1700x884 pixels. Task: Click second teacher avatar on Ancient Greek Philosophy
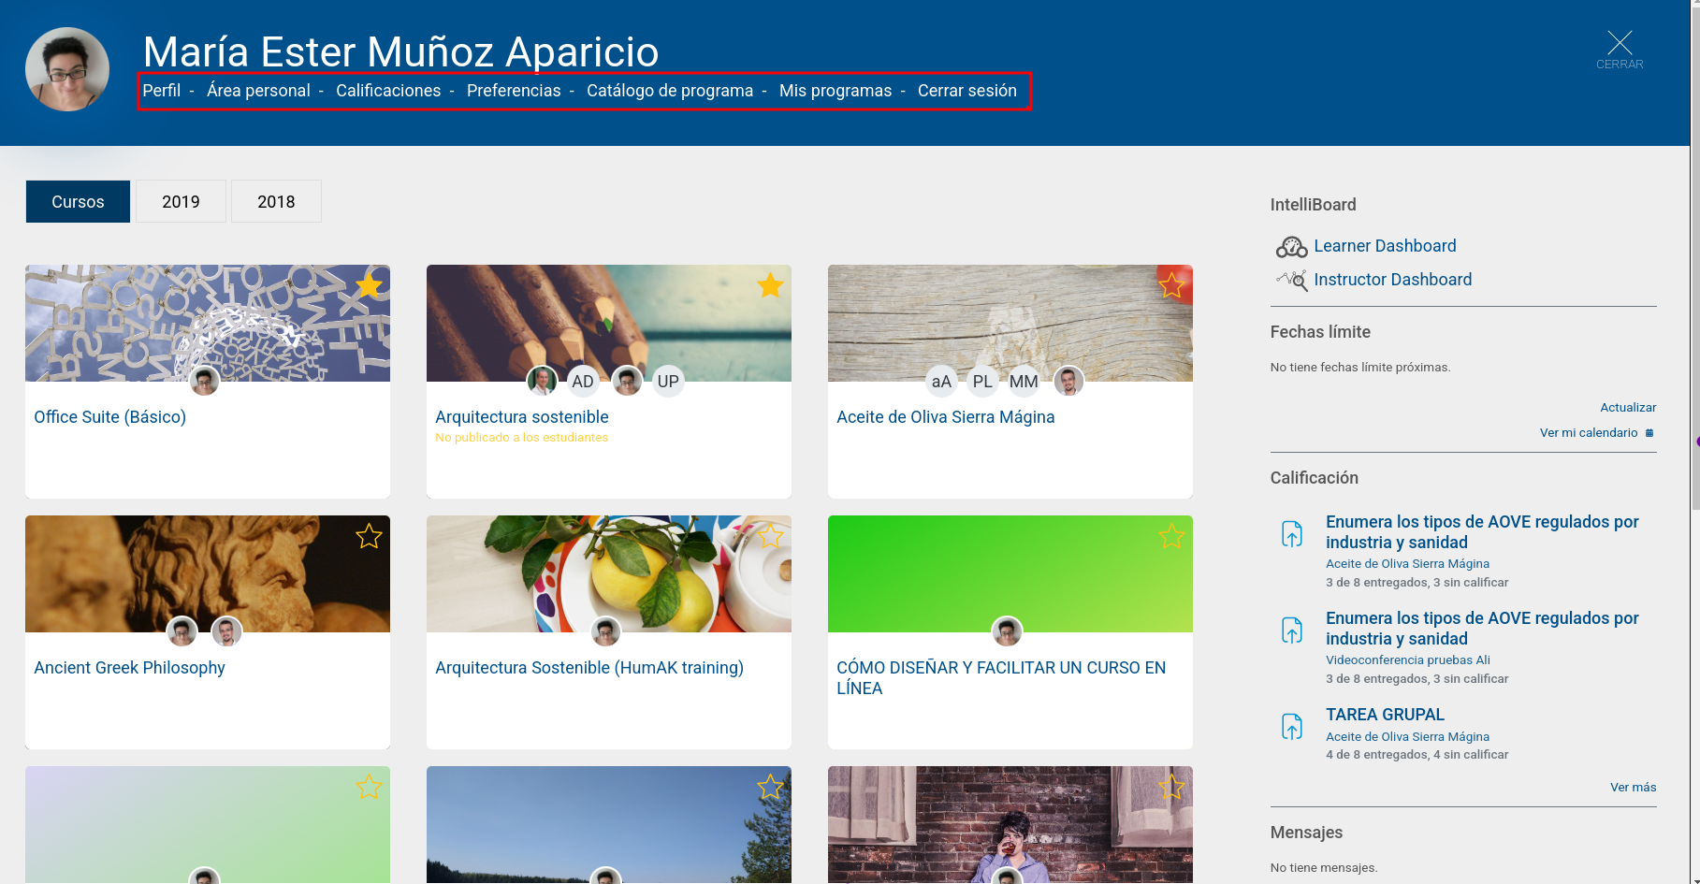[227, 632]
